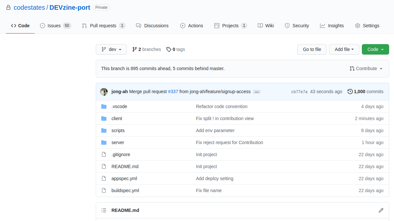This screenshot has height=221, width=394.
Task: Open the DEVzine-port repository link
Action: coord(70,7)
